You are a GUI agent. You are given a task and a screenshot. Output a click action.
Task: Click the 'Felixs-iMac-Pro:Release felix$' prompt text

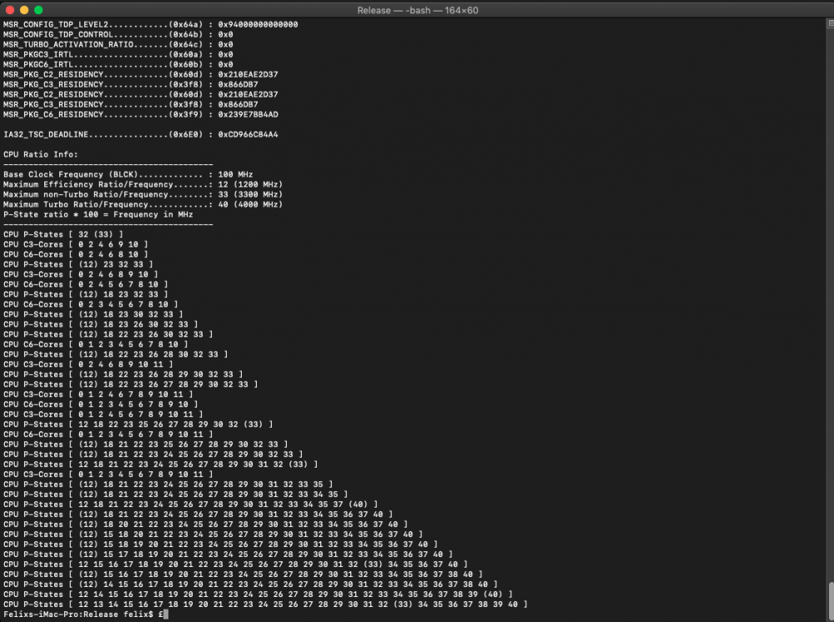click(80, 614)
